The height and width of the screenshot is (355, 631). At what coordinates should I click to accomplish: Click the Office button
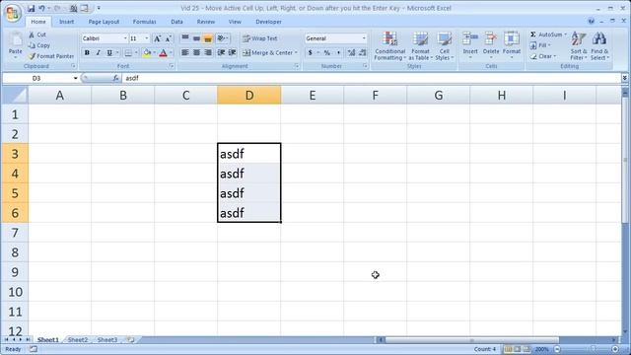tap(12, 13)
